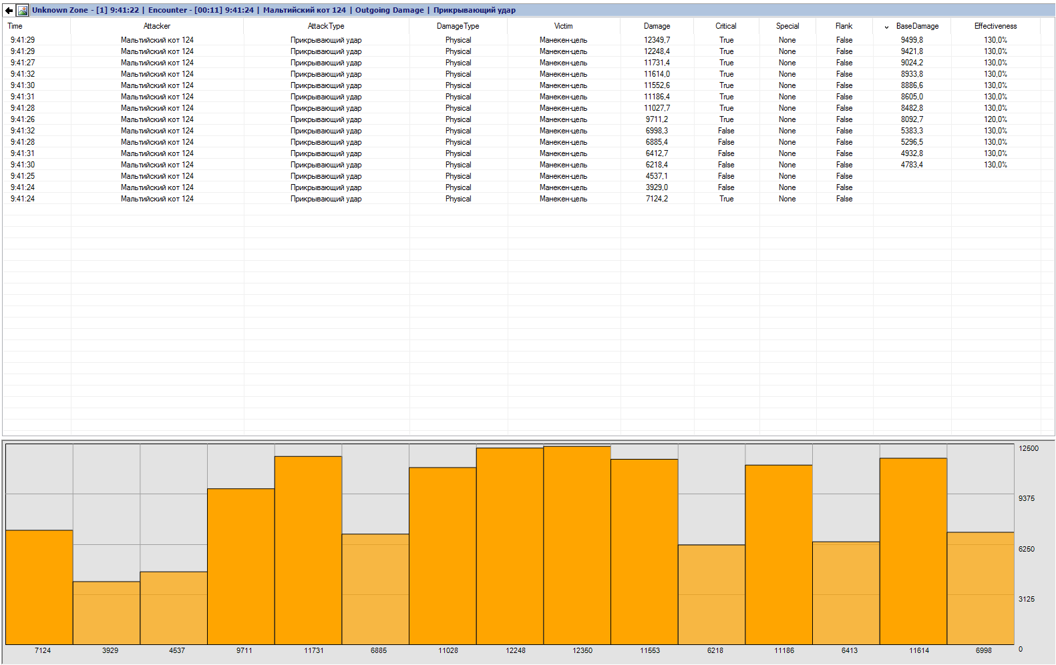
Task: Open the Unknown Zone breadcrumb segment
Action: pos(85,10)
